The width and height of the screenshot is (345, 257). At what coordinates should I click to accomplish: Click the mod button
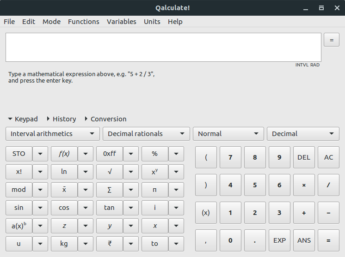19,190
